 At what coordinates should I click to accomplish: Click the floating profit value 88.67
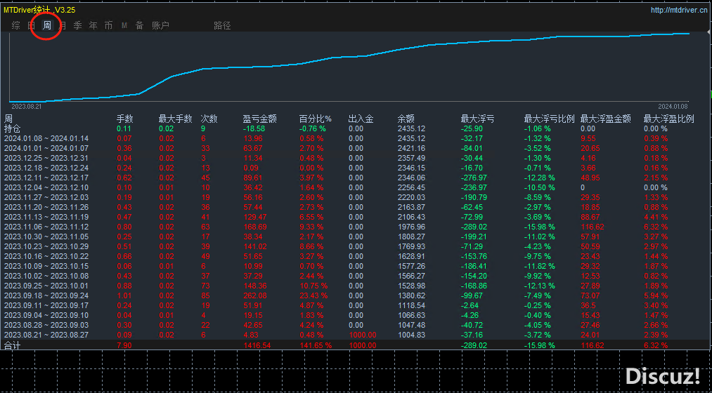[x=590, y=217]
